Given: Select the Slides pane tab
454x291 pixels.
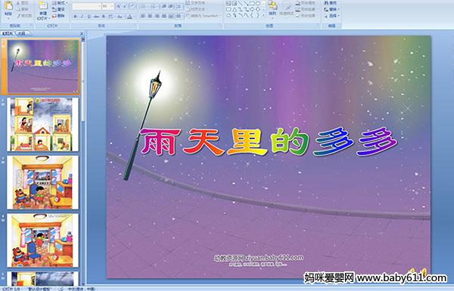Looking at the screenshot, I should (x=8, y=33).
